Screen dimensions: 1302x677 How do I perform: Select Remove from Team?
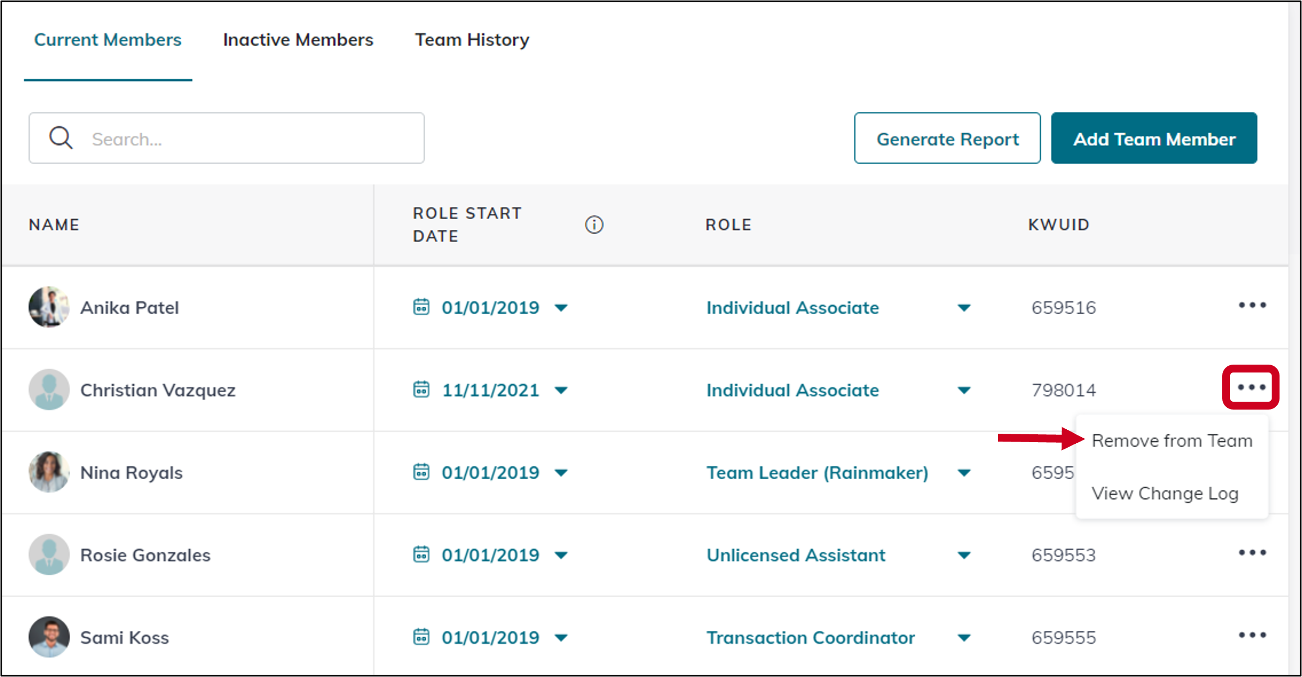tap(1171, 440)
